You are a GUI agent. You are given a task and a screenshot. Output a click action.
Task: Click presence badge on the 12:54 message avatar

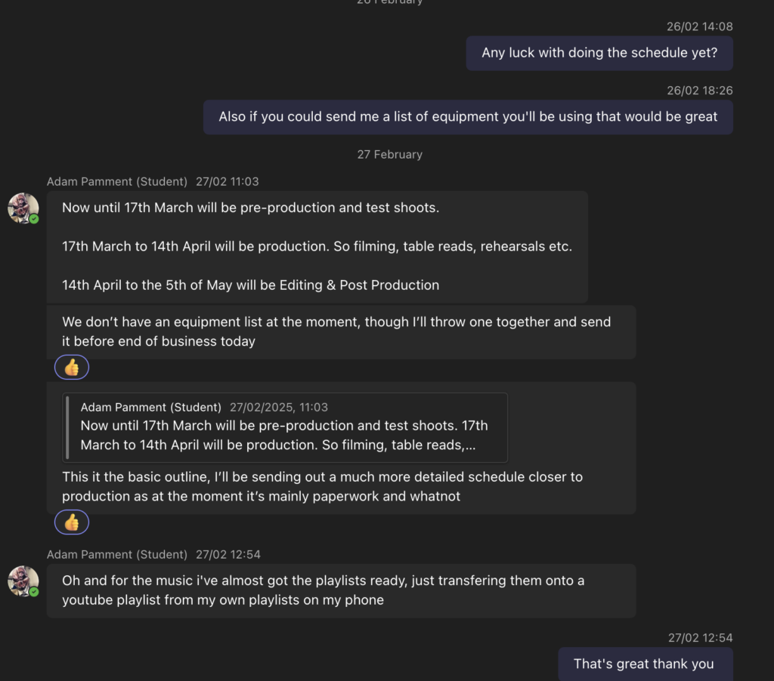[34, 592]
